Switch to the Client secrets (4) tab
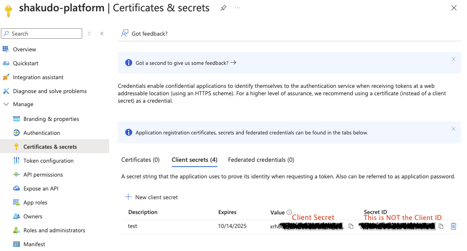Viewport: 467px width, 251px height. pyautogui.click(x=194, y=160)
